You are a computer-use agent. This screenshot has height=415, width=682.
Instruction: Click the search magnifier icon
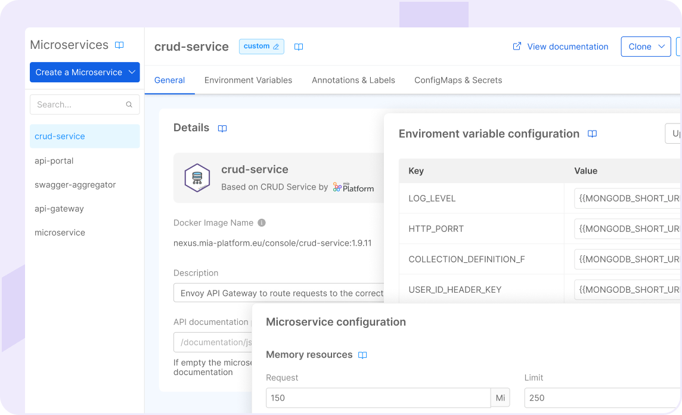coord(129,104)
